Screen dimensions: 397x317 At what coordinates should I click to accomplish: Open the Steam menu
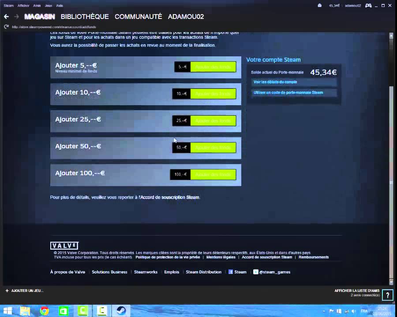click(x=9, y=6)
